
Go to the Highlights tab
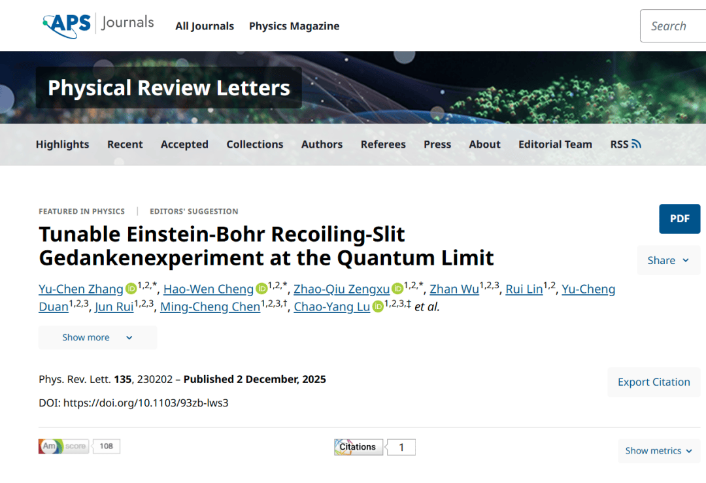click(x=62, y=144)
